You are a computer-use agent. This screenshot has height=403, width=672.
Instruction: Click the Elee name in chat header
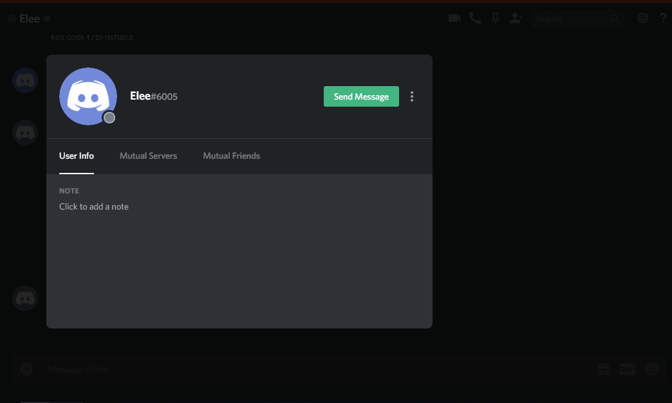[30, 19]
